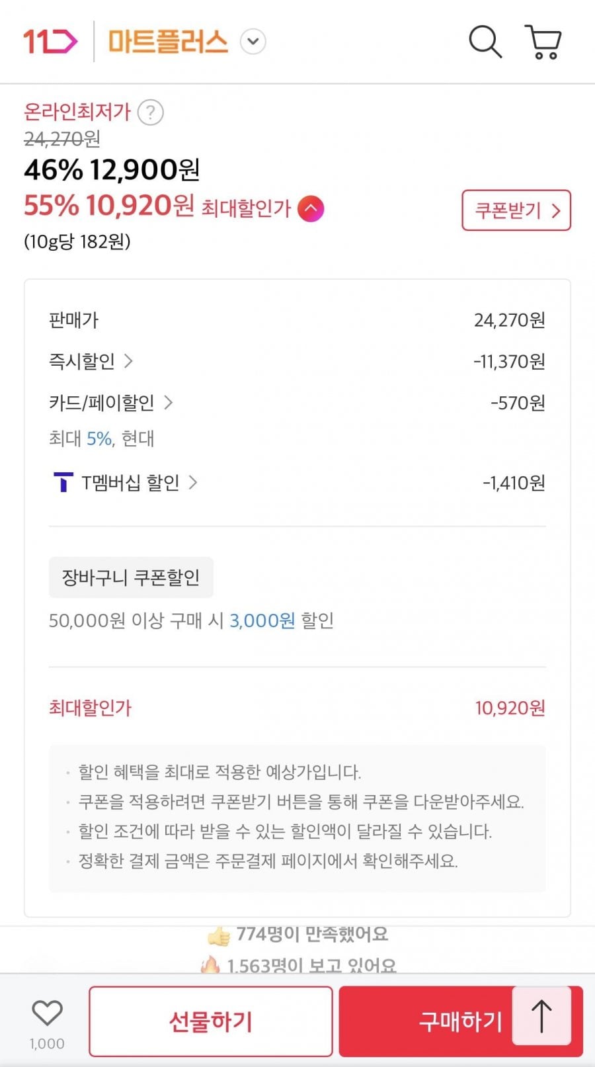Tap the T membership logo icon
The height and width of the screenshot is (1067, 595).
pos(63,482)
